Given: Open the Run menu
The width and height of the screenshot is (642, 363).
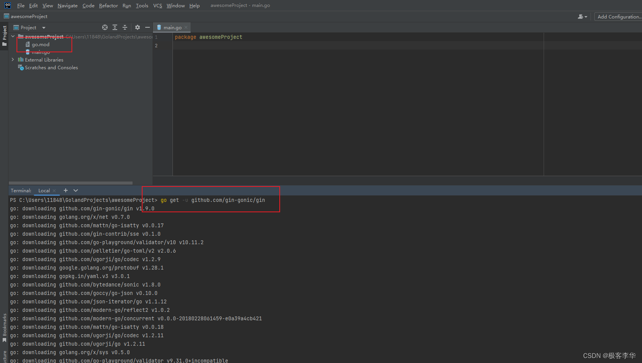Looking at the screenshot, I should point(127,6).
